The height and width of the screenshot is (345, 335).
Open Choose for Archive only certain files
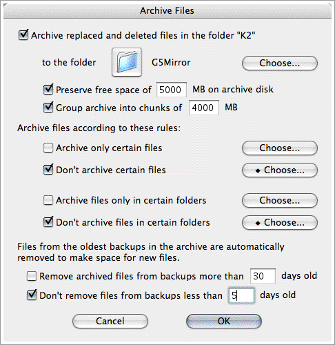coord(280,148)
